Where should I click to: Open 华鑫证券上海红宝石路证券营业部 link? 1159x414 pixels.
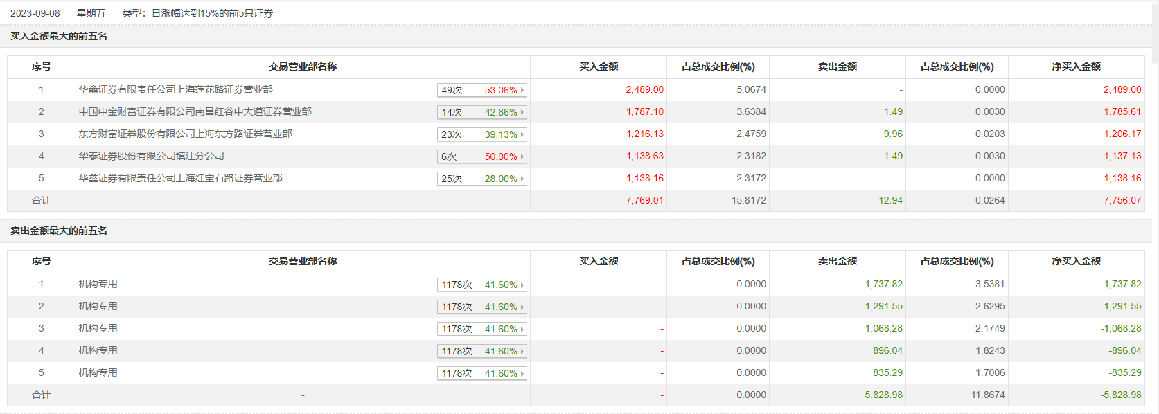[180, 178]
